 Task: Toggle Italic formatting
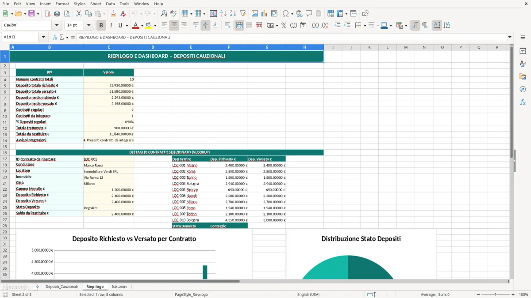coord(111,26)
